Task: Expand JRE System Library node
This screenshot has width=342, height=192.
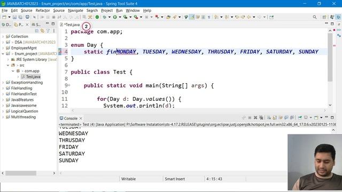Action: coord(8,59)
